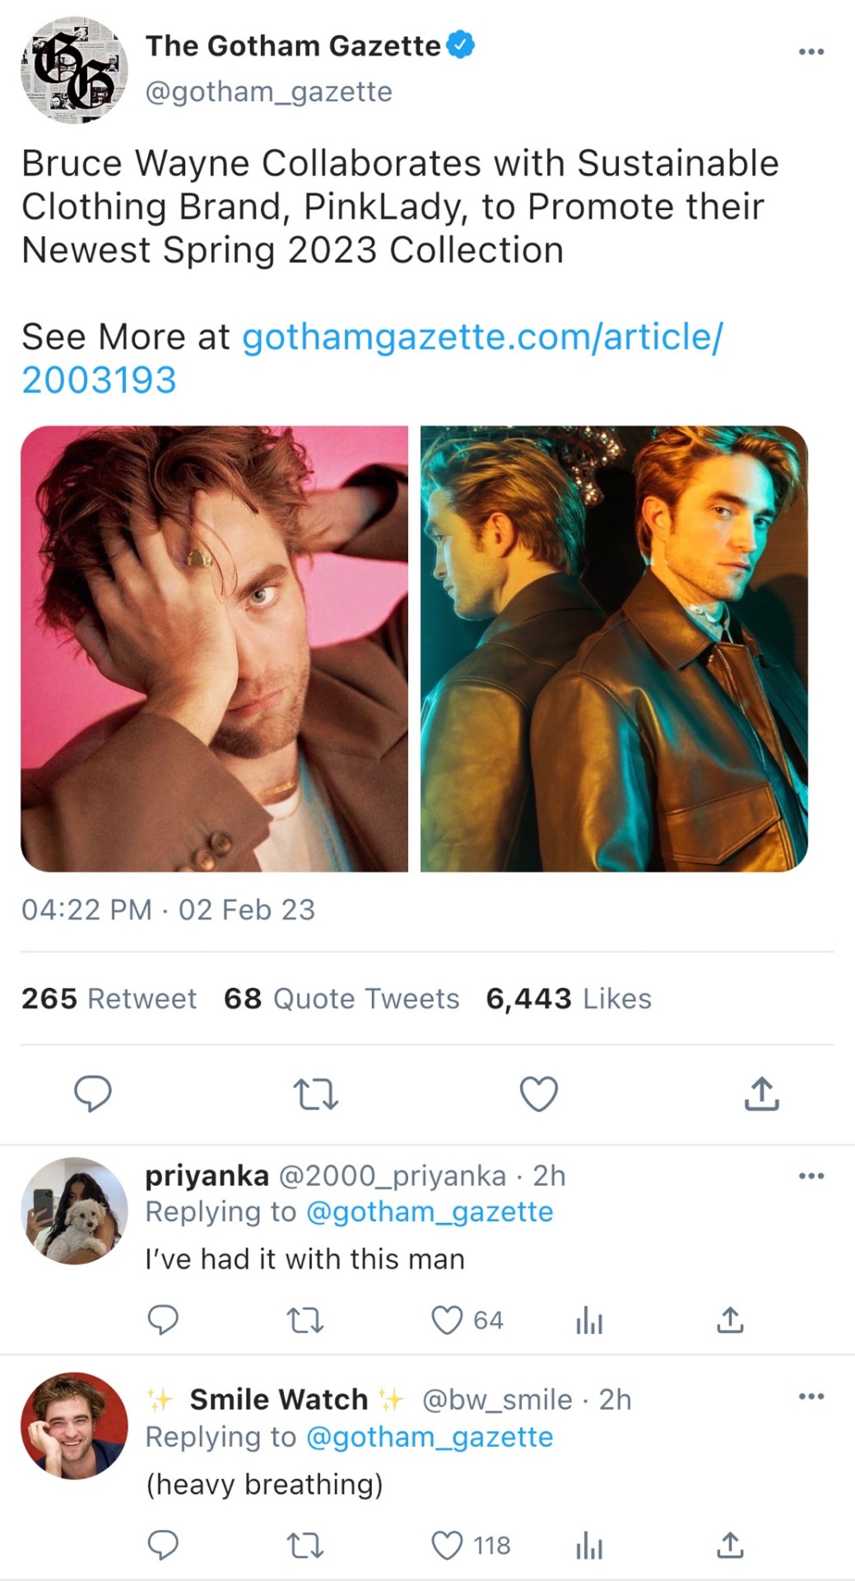
Task: Open the gothamgazette.com article link
Action: [482, 338]
